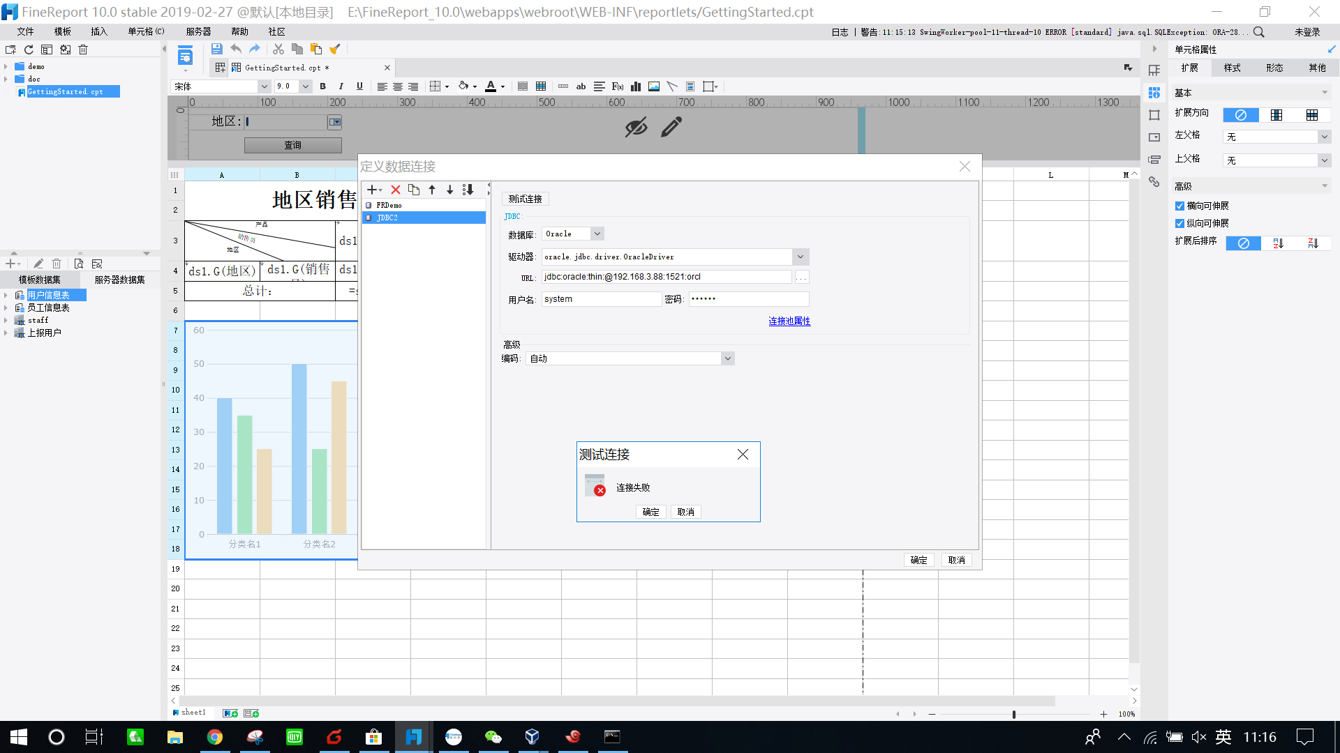
Task: Open the 上父格 dropdown
Action: [x=1324, y=160]
